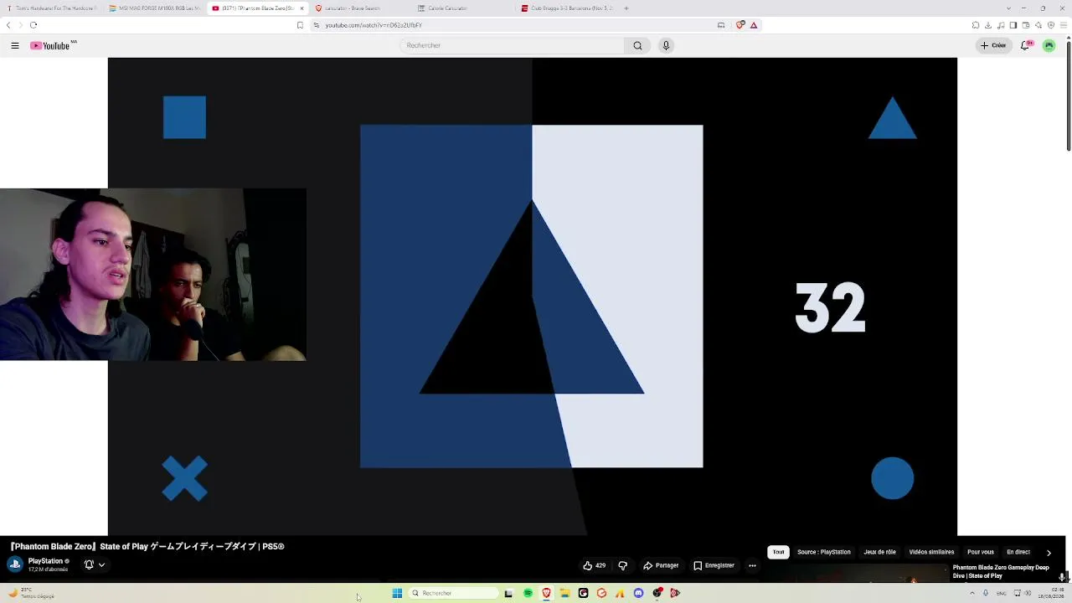Screen dimensions: 1072x603
Task: Select the Vidéos similaires chip
Action: pos(931,552)
